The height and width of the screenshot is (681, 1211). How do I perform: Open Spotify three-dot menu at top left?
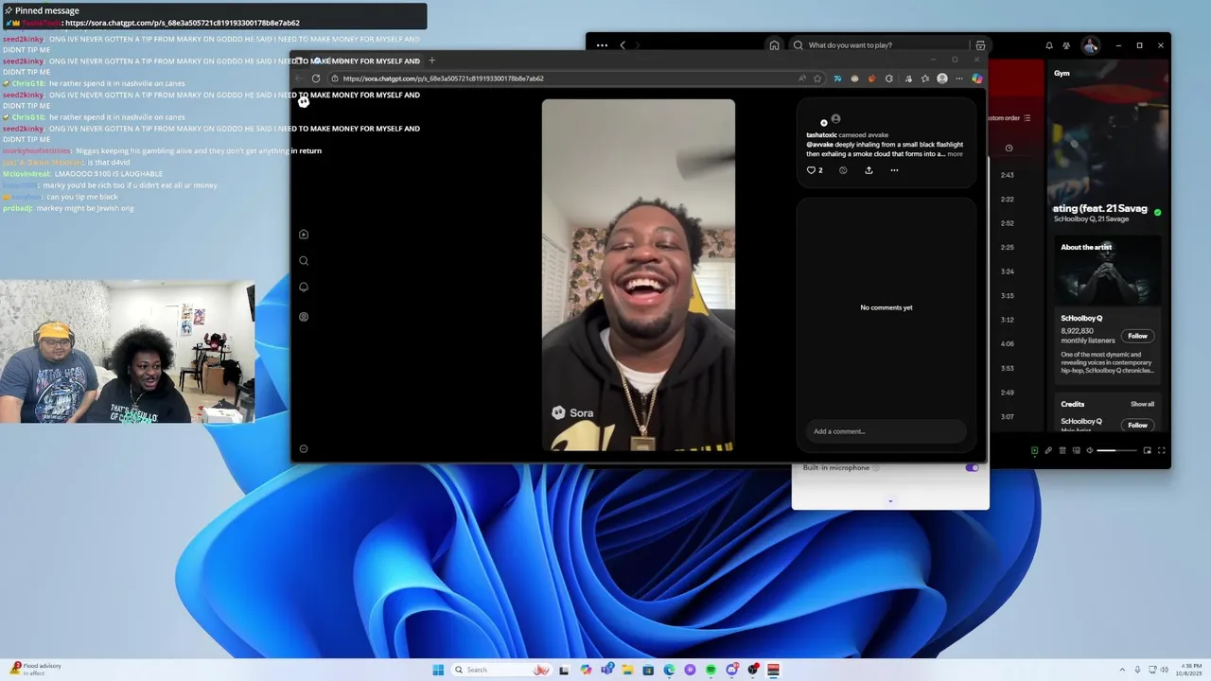602,45
